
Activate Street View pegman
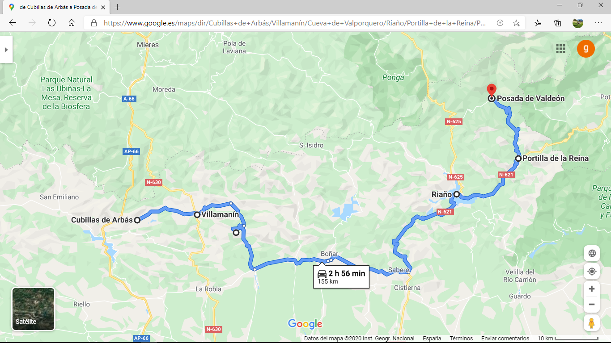click(x=592, y=323)
